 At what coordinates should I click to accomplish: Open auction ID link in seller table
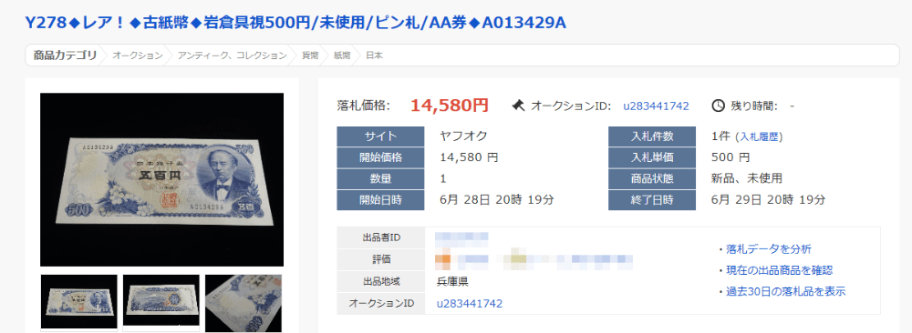point(470,303)
